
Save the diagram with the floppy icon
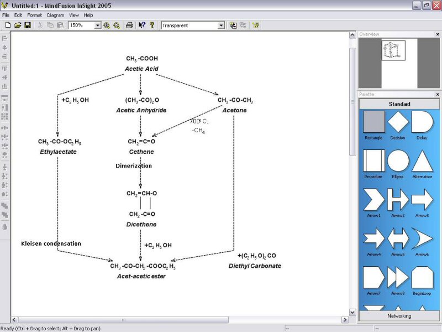(x=27, y=25)
